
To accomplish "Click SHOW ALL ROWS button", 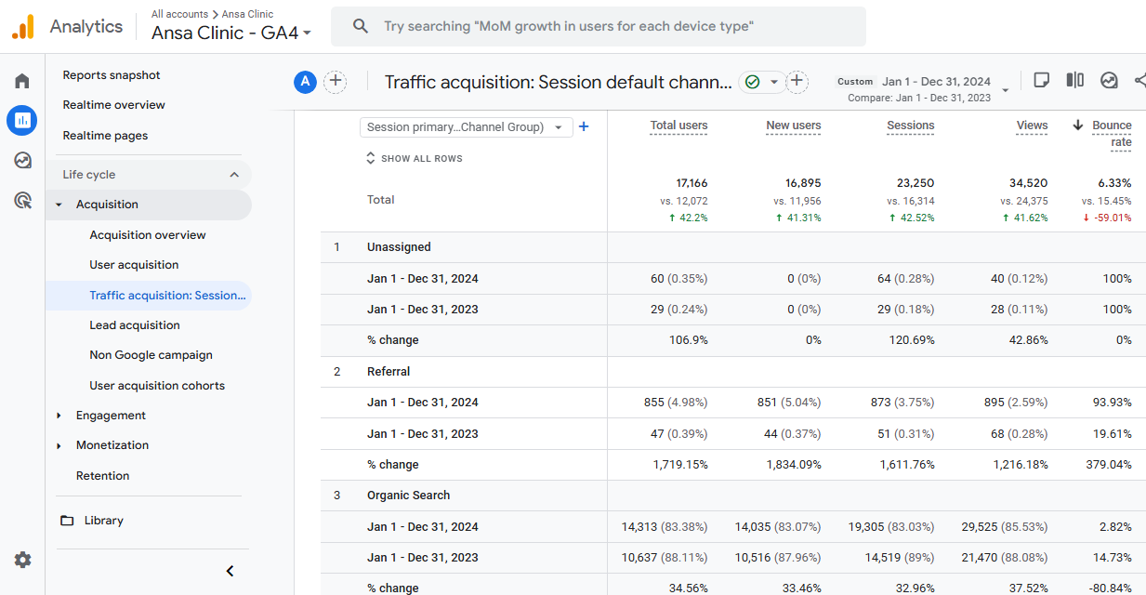I will pyautogui.click(x=415, y=159).
